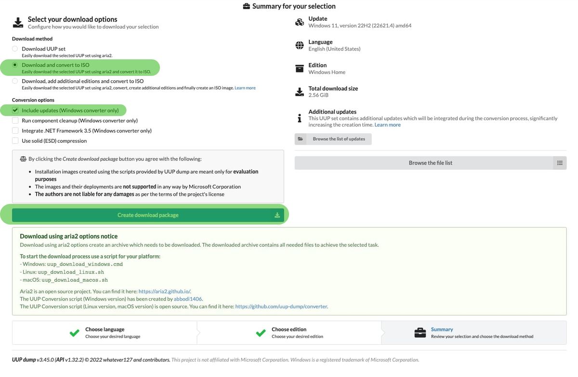
Task: Click the download arrow icon beside Select your download options
Action: pos(18,23)
